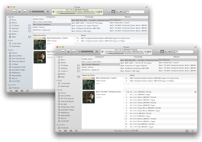
Task: Switch to Cover Flow view in back window
Action: (121, 11)
